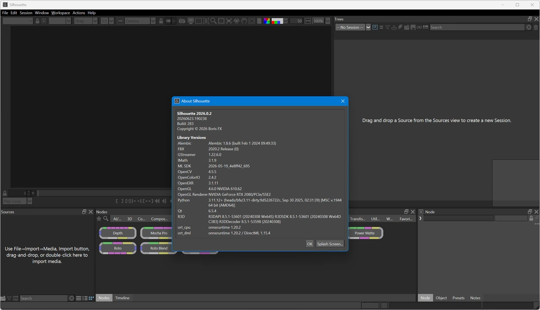
Task: Open the Play: Loop dropdown
Action: pos(30,201)
